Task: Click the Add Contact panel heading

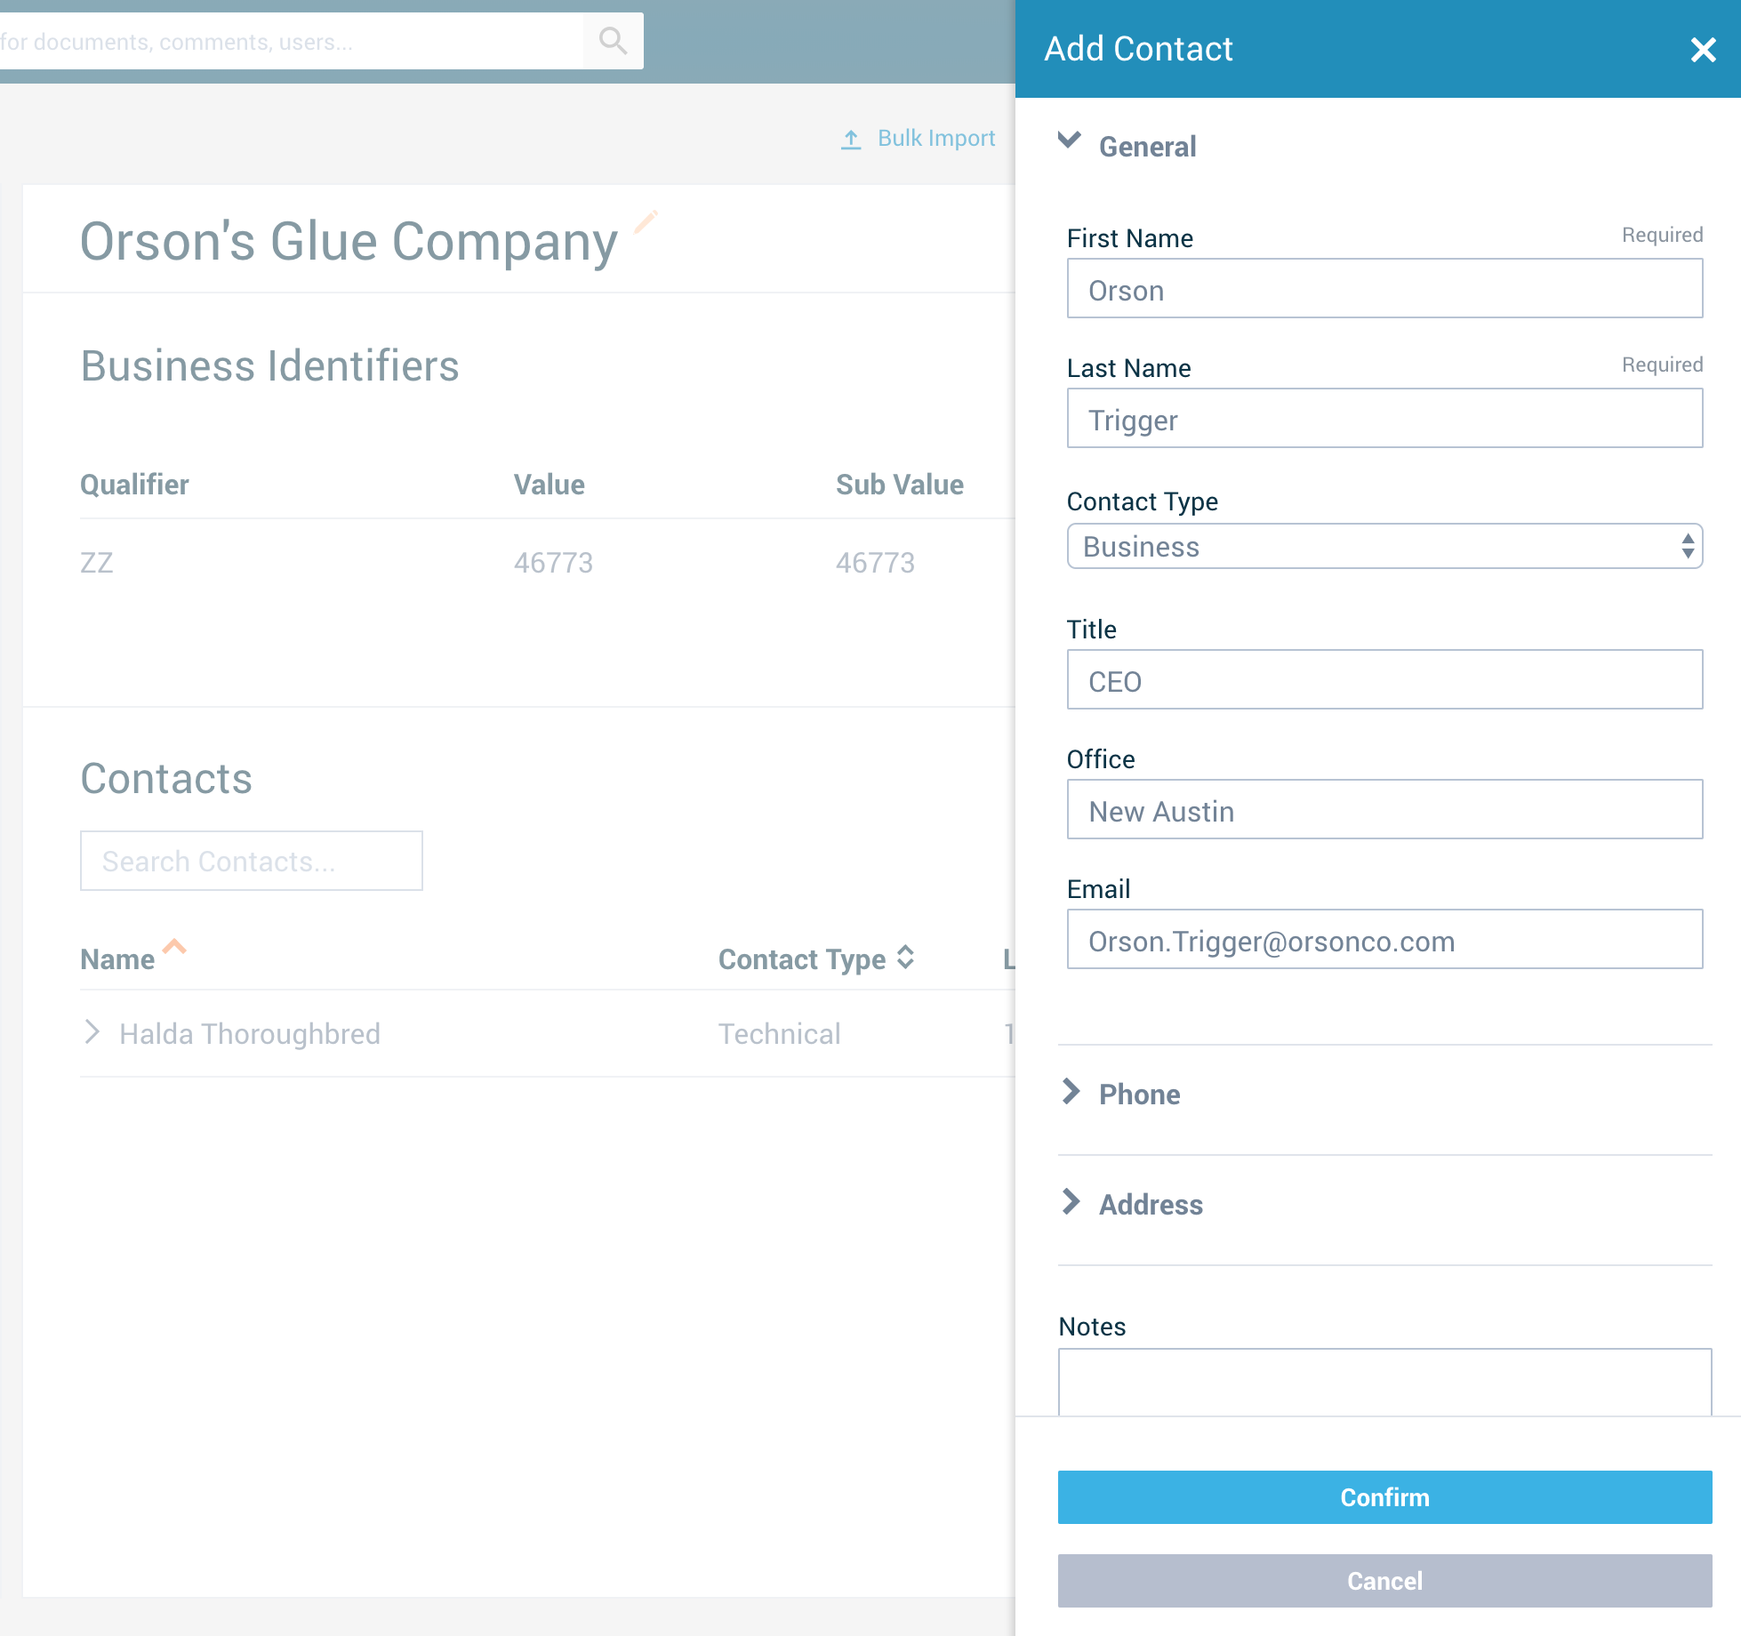Action: 1138,49
